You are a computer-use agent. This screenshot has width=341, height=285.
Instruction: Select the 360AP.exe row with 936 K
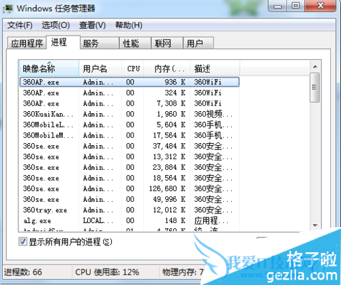(x=130, y=82)
